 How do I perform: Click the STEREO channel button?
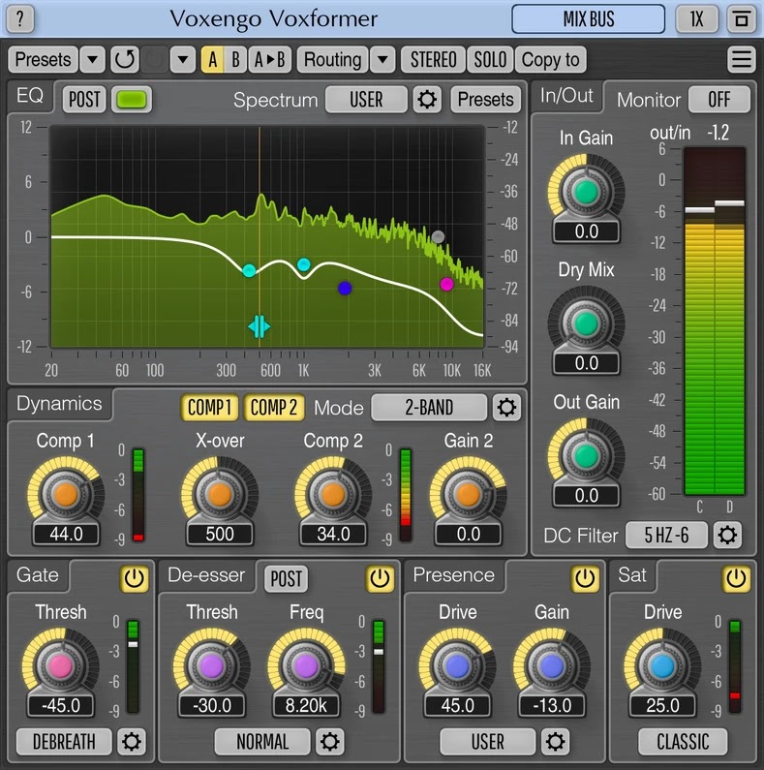click(x=434, y=60)
